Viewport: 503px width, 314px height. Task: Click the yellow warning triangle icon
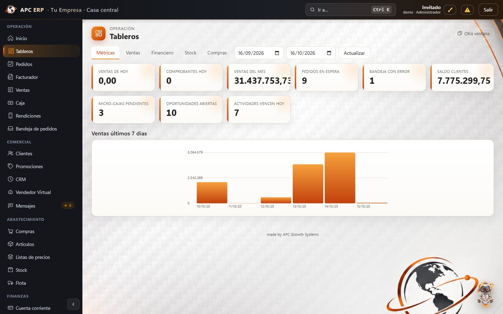(467, 10)
